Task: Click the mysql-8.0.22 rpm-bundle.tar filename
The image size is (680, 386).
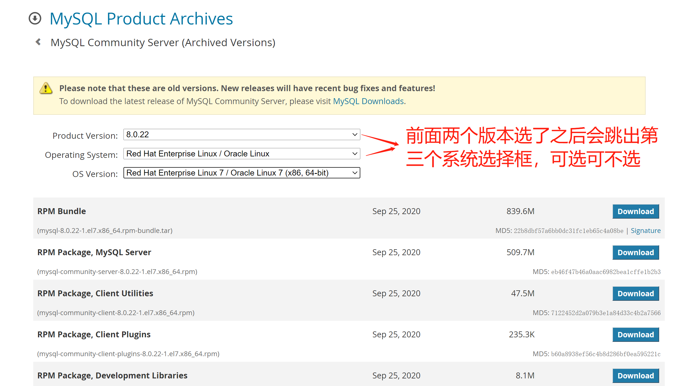Action: click(105, 231)
